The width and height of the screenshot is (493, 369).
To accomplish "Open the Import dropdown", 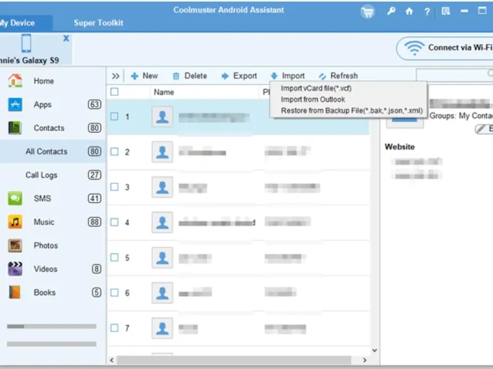I will (288, 76).
